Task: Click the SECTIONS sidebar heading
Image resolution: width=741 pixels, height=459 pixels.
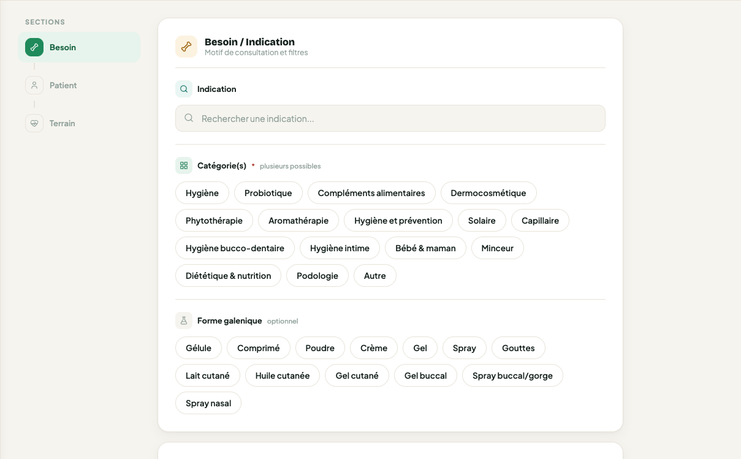Action: (x=45, y=22)
